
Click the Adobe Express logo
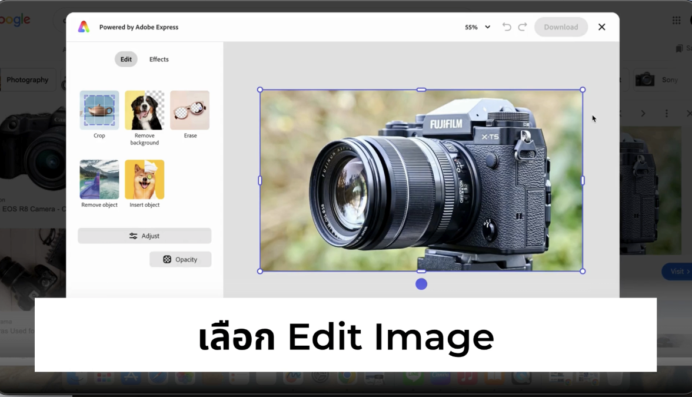(84, 27)
